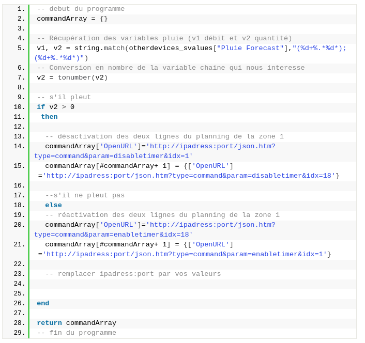Click the 'return' keyword on line 28
This screenshot has width=365, height=343.
click(x=49, y=323)
